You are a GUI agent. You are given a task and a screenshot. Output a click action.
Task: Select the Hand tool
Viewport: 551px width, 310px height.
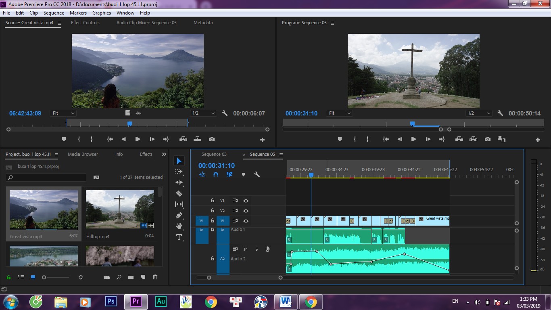pyautogui.click(x=179, y=226)
